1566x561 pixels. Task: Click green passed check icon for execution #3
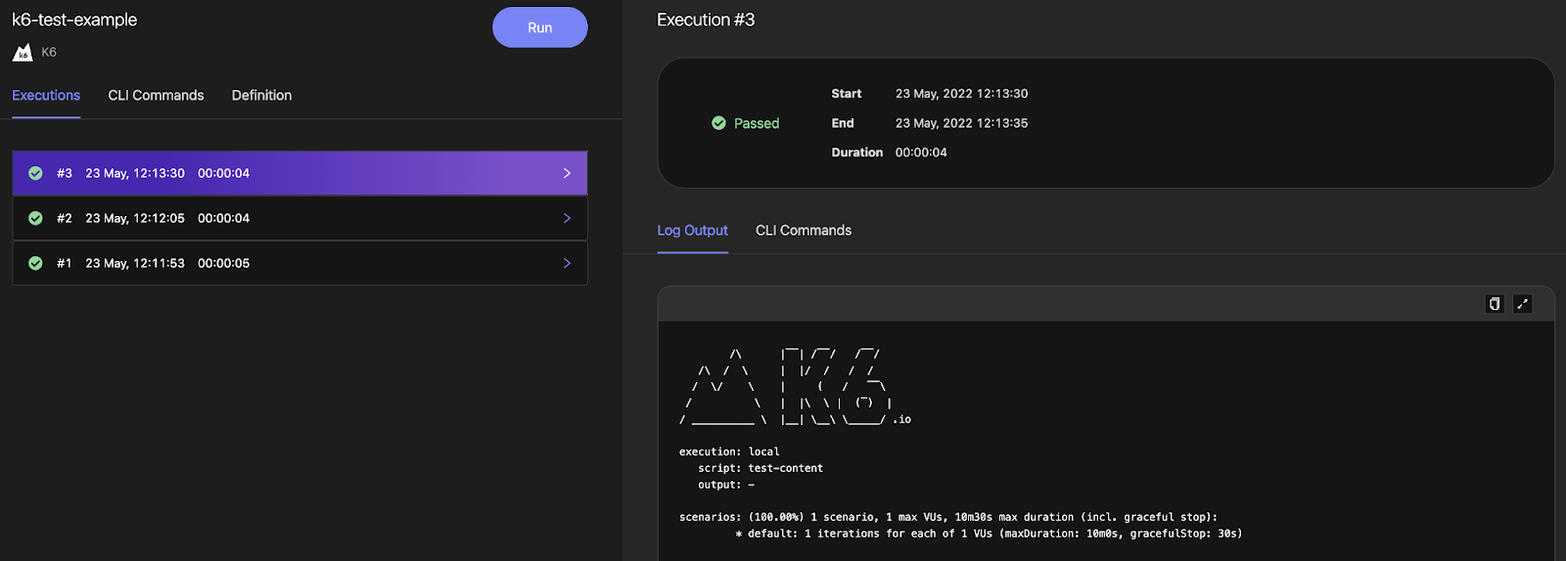click(35, 173)
